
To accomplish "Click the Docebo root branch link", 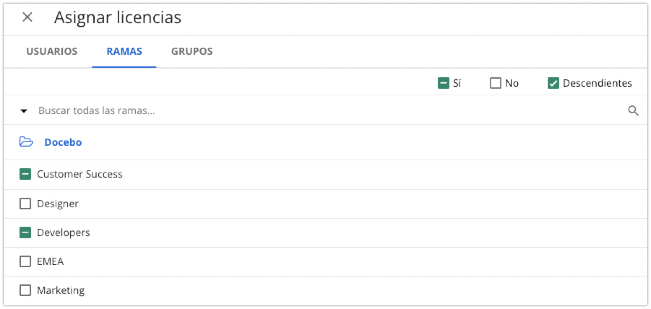I will [x=63, y=142].
